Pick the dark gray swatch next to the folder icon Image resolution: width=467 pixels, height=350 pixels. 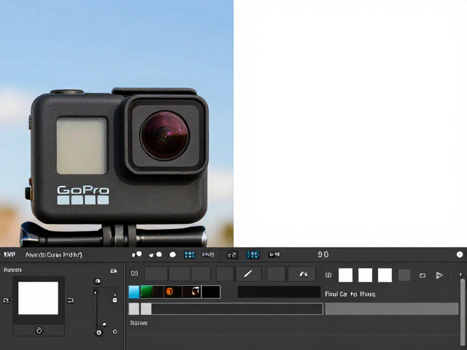coord(404,276)
